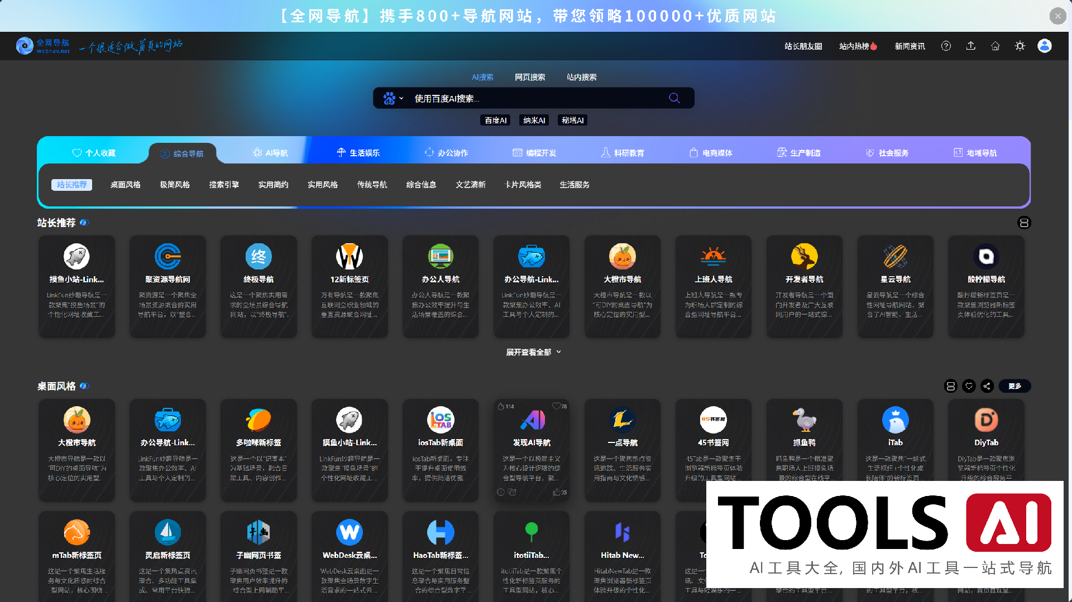The height and width of the screenshot is (602, 1072).
Task: Select the 秘塔AI quick search pill
Action: point(572,120)
